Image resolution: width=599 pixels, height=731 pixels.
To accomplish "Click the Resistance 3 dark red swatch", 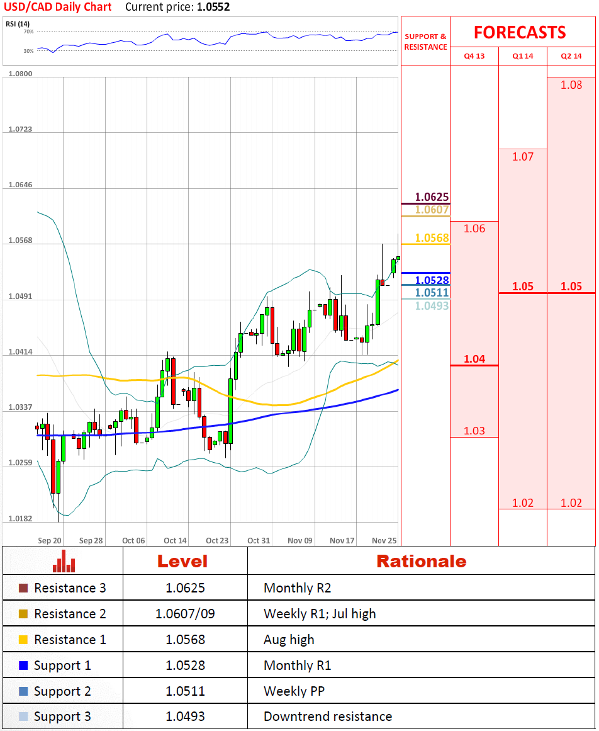I will click(x=23, y=588).
